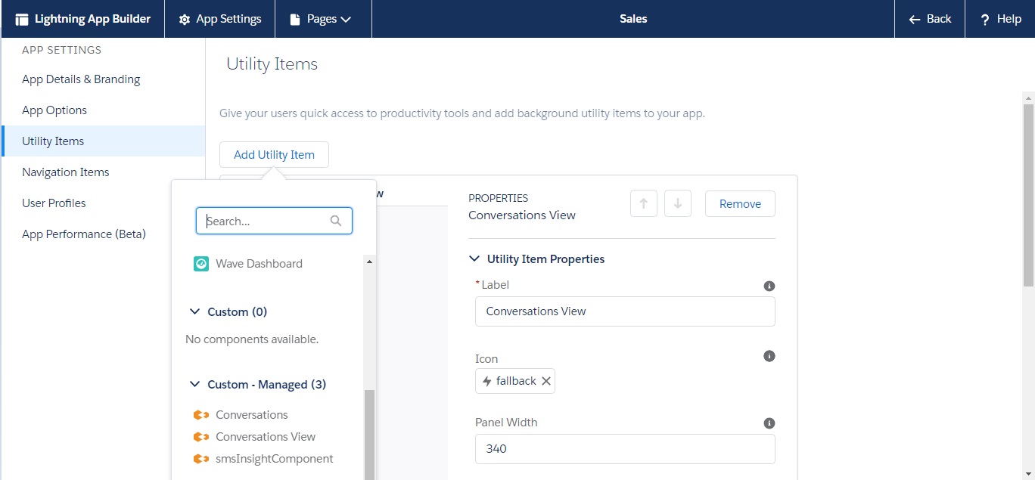Click the orange icon beside Conversations View
The image size is (1035, 480).
coord(201,437)
